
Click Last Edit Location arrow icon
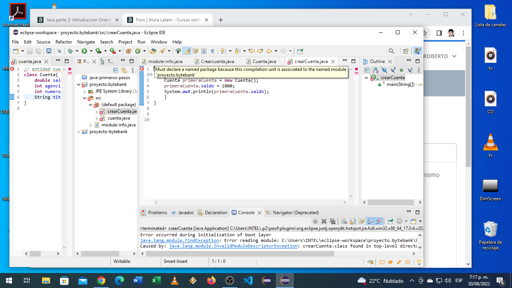click(x=252, y=51)
